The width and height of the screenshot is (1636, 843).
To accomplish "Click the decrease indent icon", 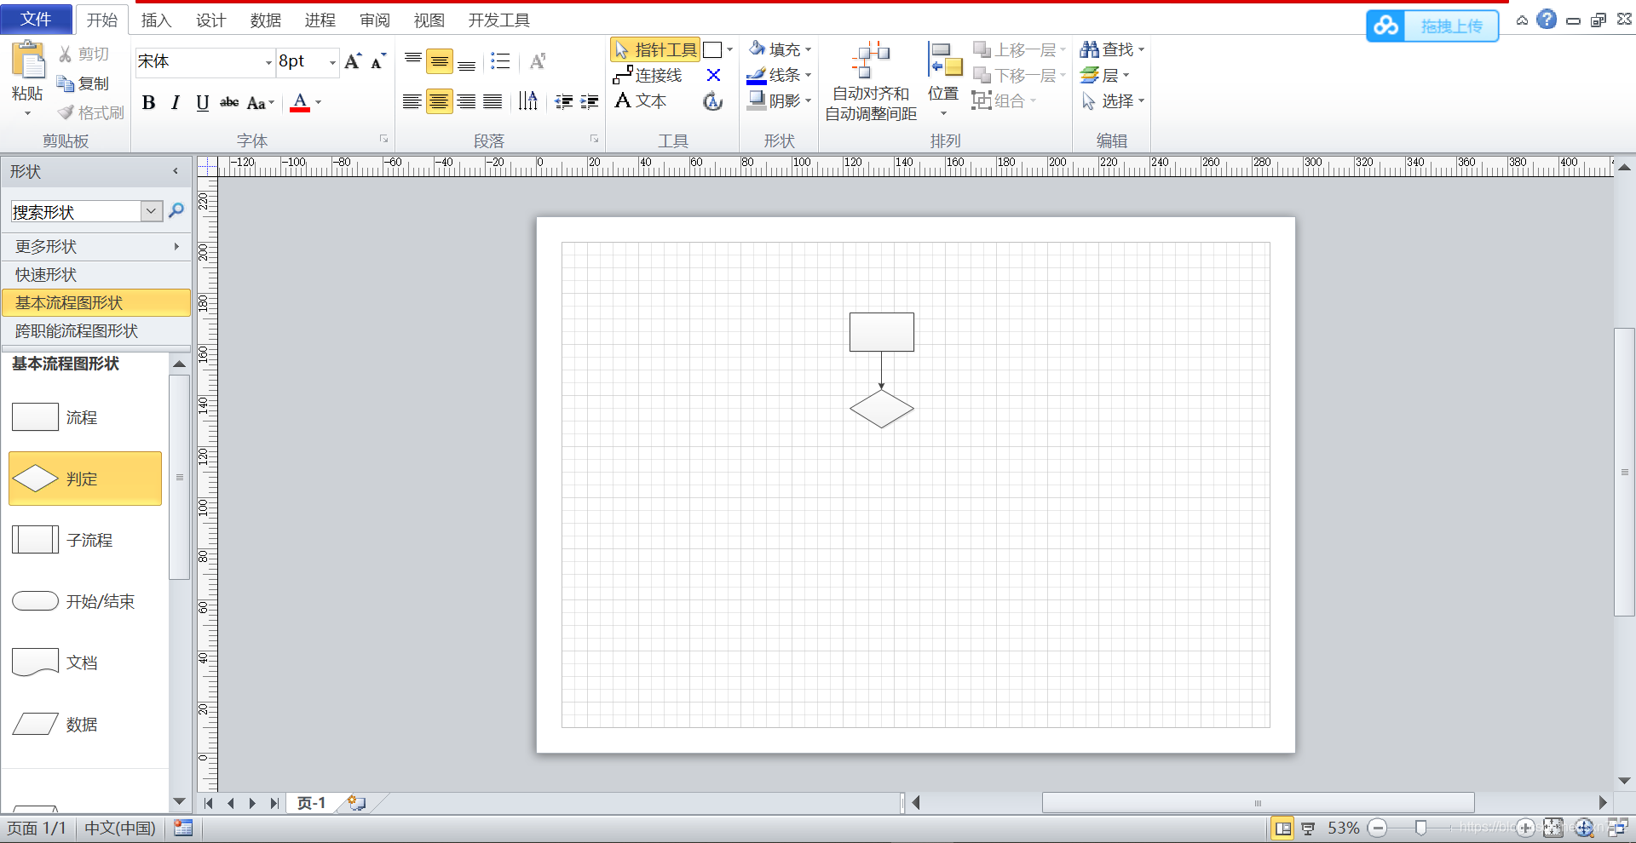I will [563, 102].
